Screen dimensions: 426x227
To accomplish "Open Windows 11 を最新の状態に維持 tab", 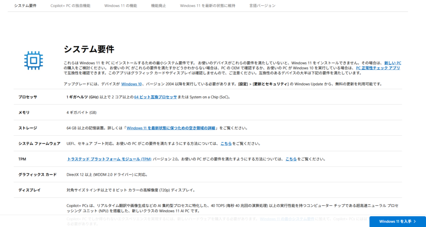I will pyautogui.click(x=207, y=6).
